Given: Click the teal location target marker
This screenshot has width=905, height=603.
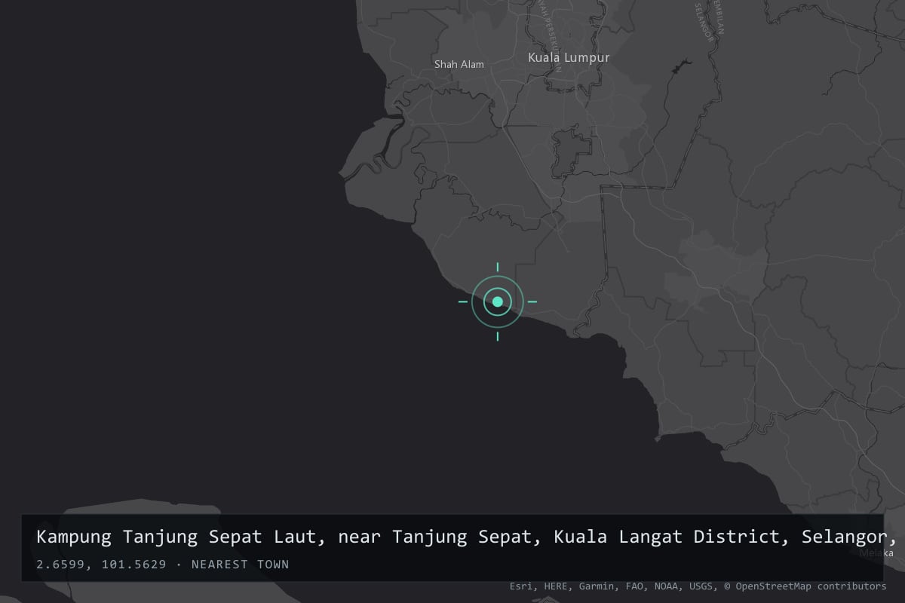Looking at the screenshot, I should pos(498,301).
